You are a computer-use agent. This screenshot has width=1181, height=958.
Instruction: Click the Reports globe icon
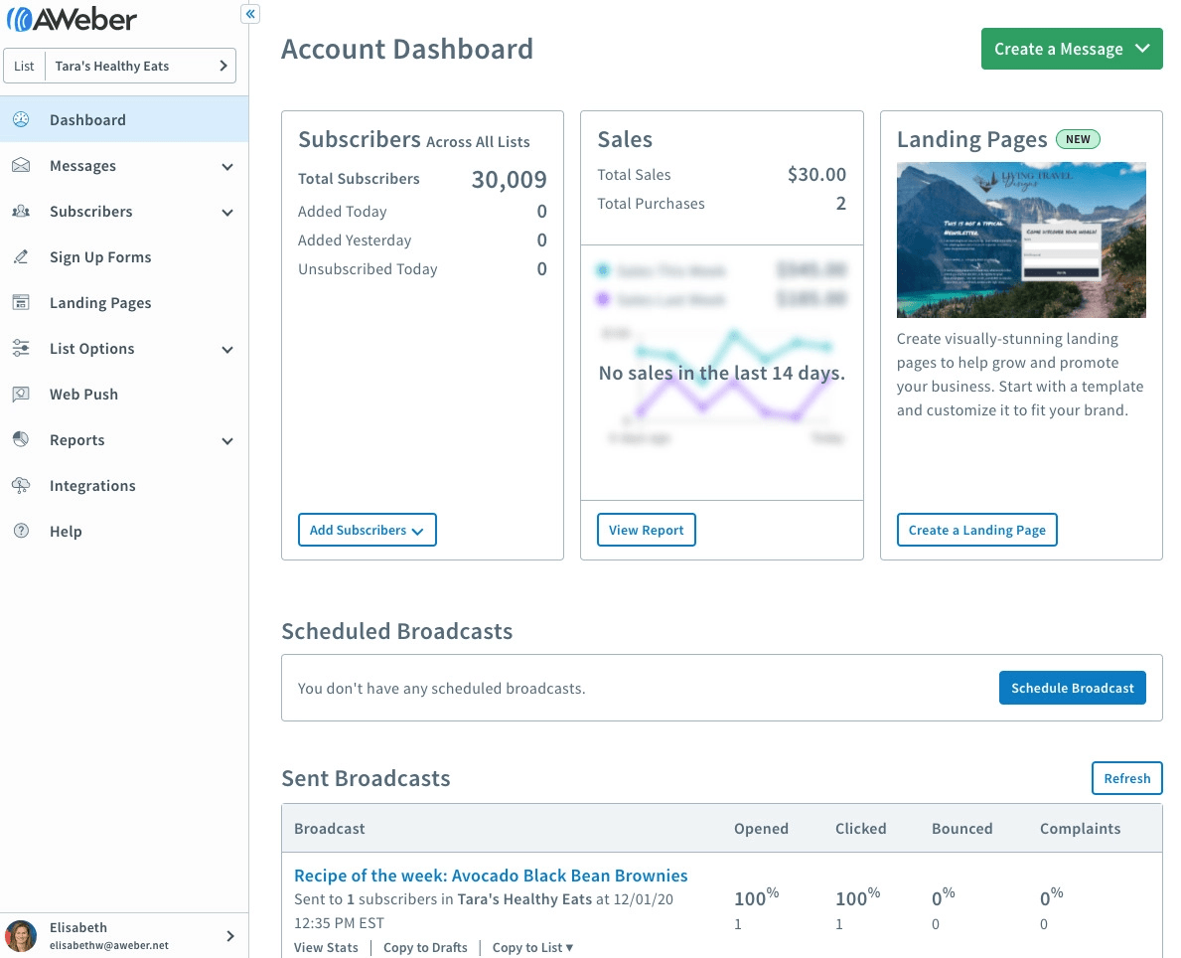pyautogui.click(x=21, y=439)
